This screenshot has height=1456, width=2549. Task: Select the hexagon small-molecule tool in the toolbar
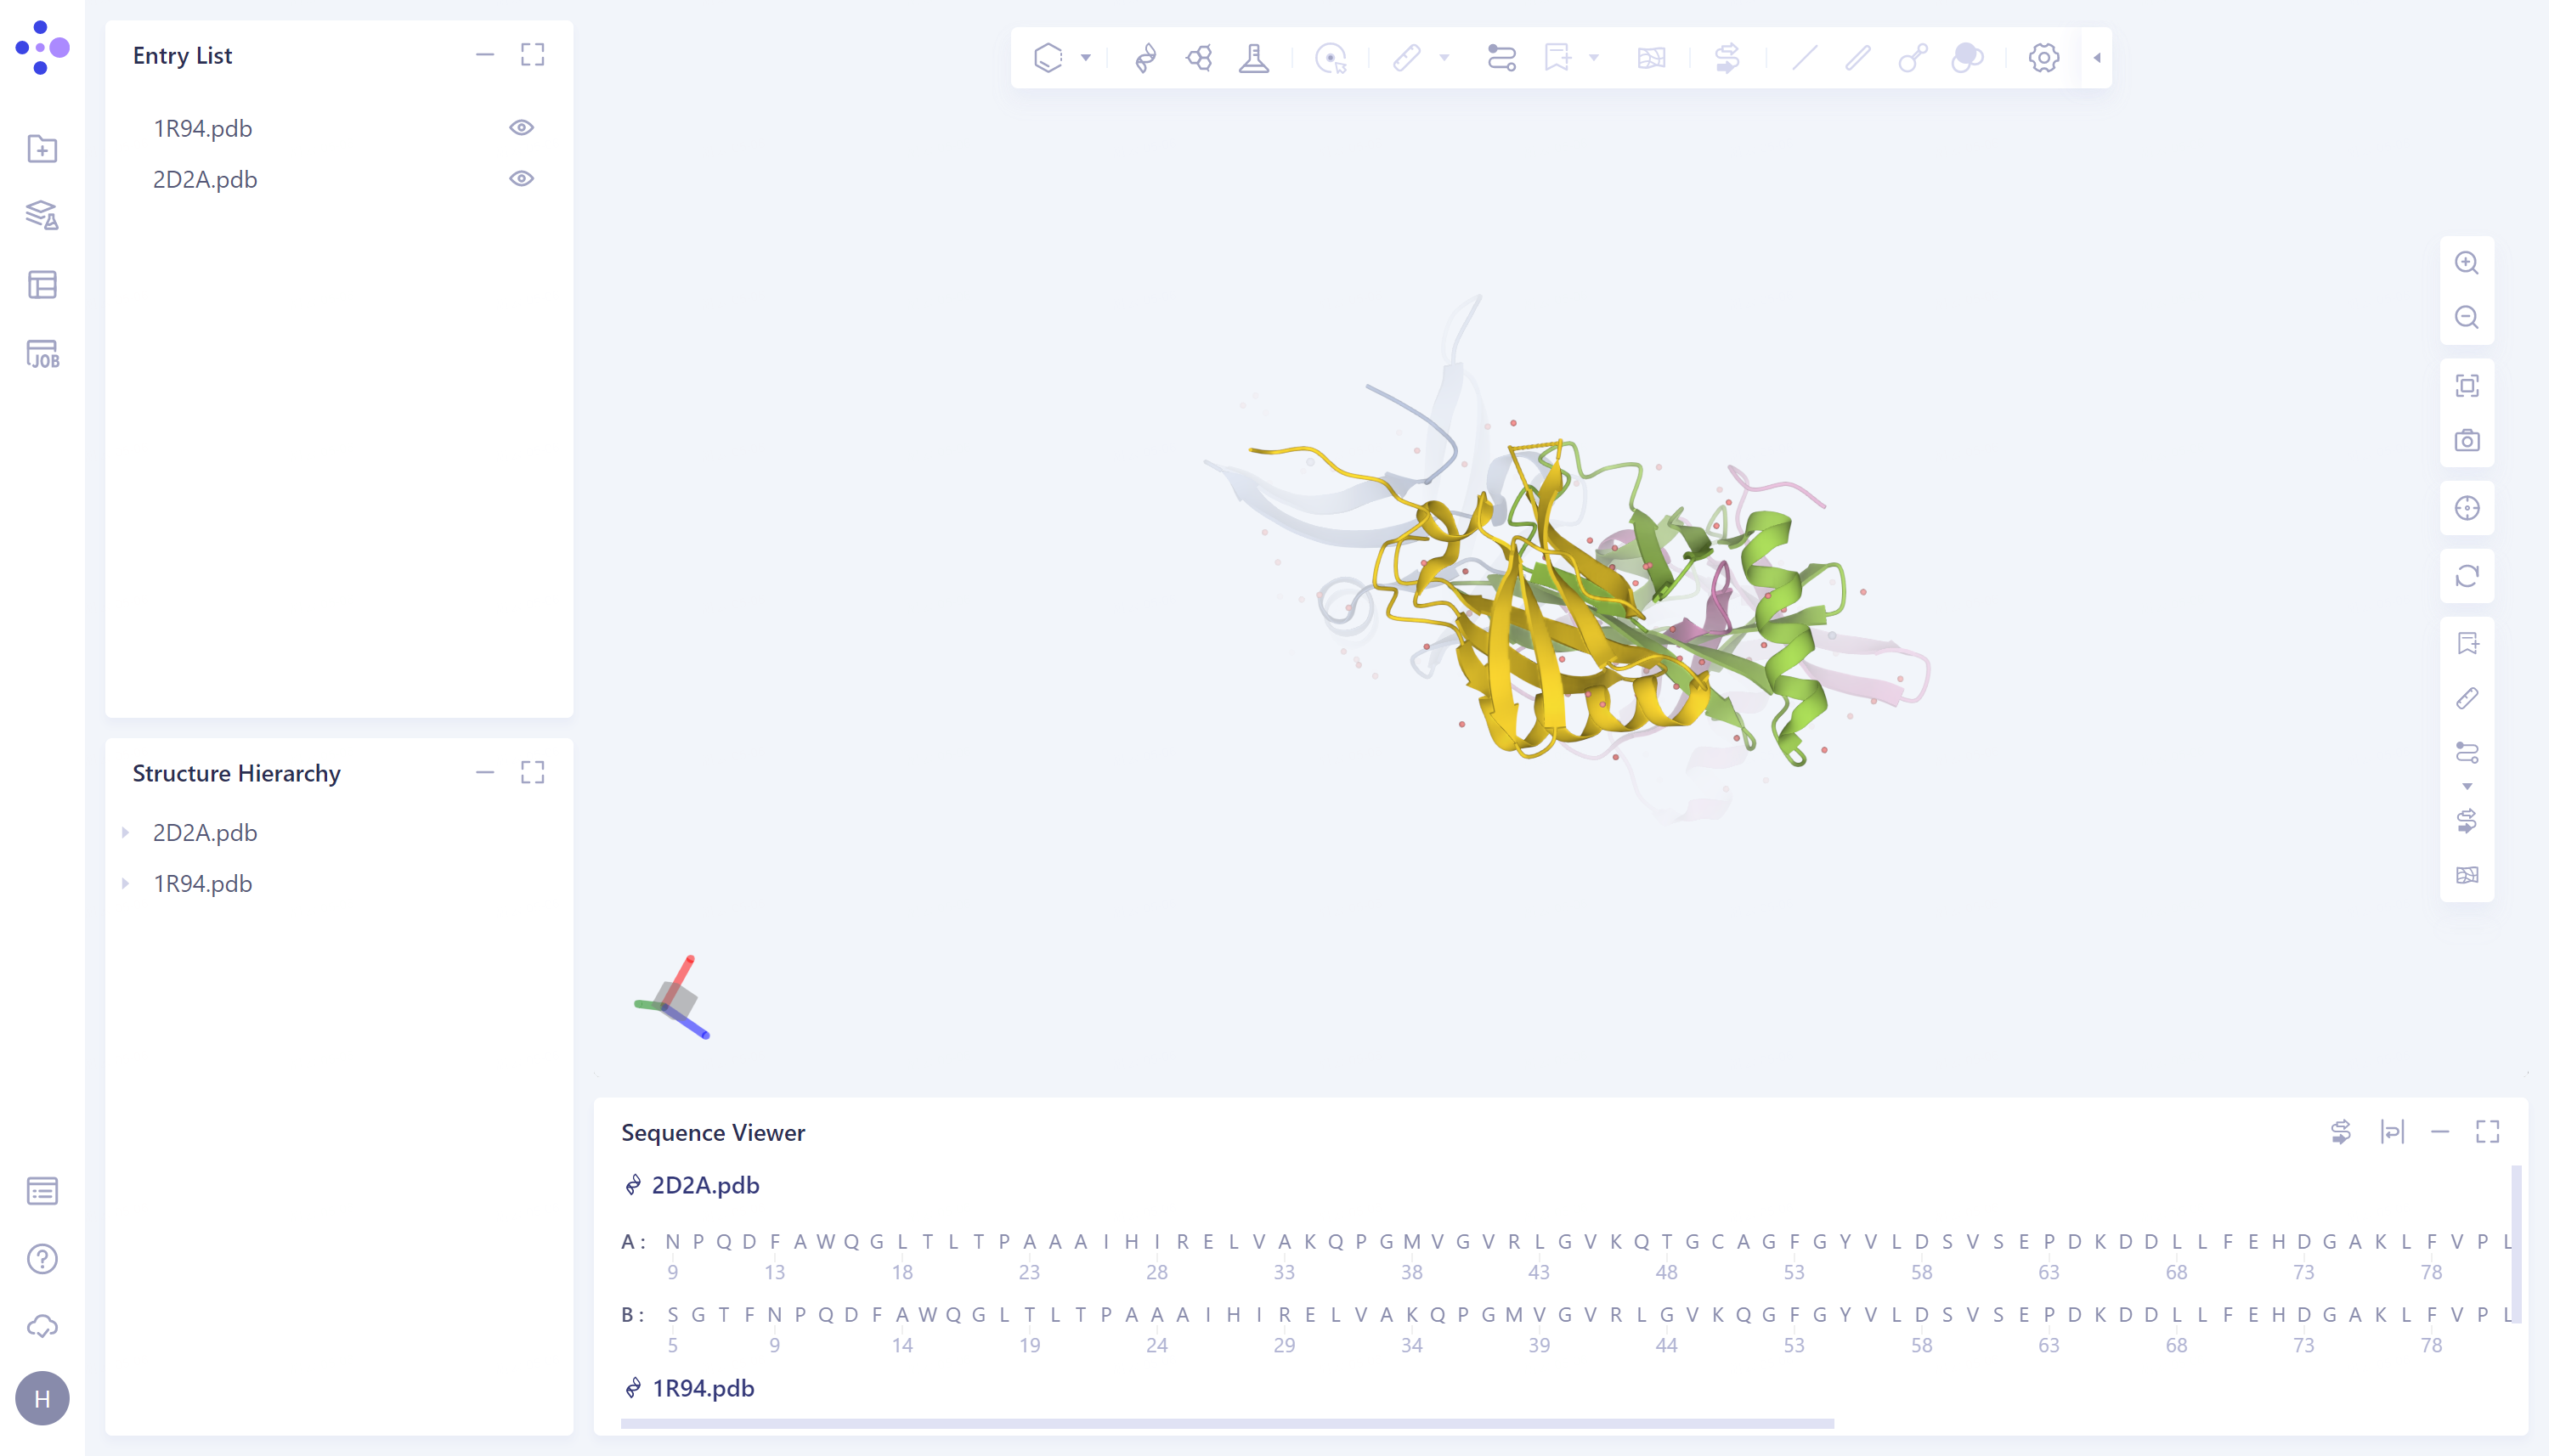tap(1046, 58)
